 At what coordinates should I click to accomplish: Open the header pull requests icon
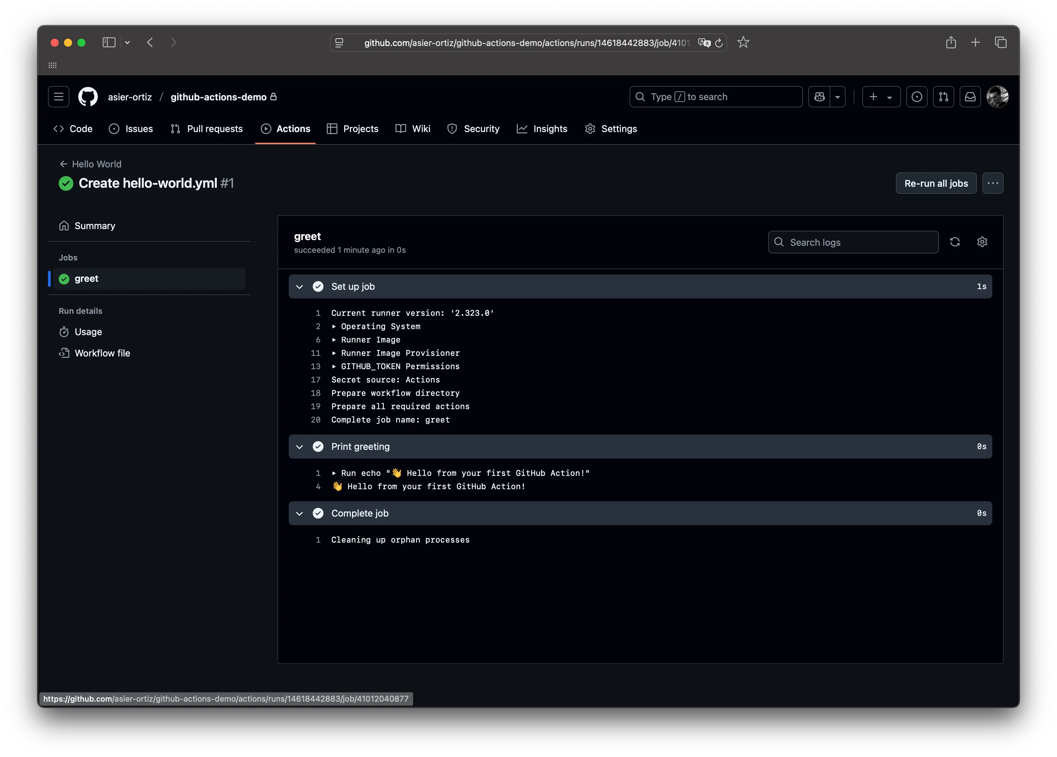(944, 97)
